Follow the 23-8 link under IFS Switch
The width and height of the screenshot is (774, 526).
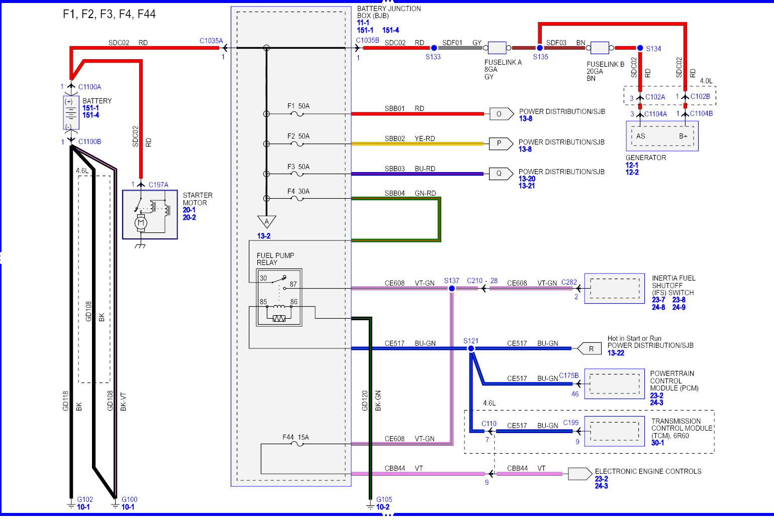679,300
